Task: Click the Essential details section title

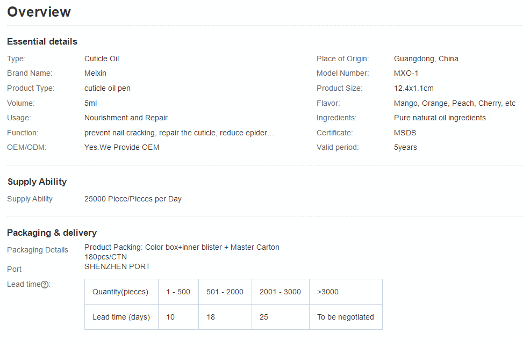Action: point(42,42)
